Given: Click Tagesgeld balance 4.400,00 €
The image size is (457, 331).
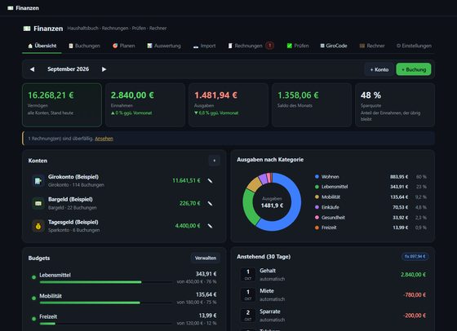Looking at the screenshot, I should tap(188, 226).
